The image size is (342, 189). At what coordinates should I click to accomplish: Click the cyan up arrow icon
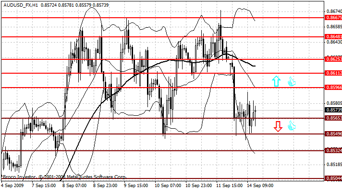coord(276,81)
